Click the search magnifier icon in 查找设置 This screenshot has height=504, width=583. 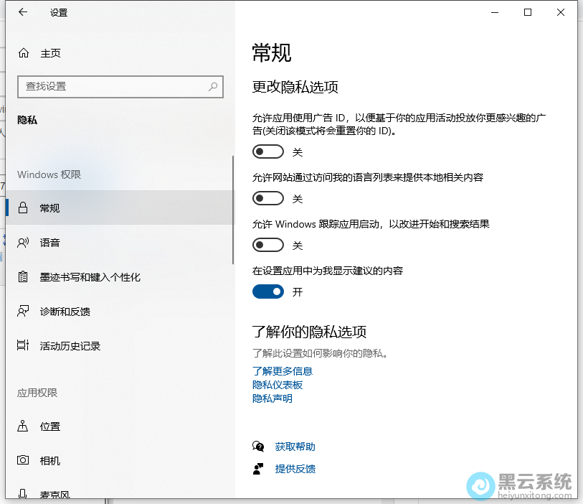point(213,86)
